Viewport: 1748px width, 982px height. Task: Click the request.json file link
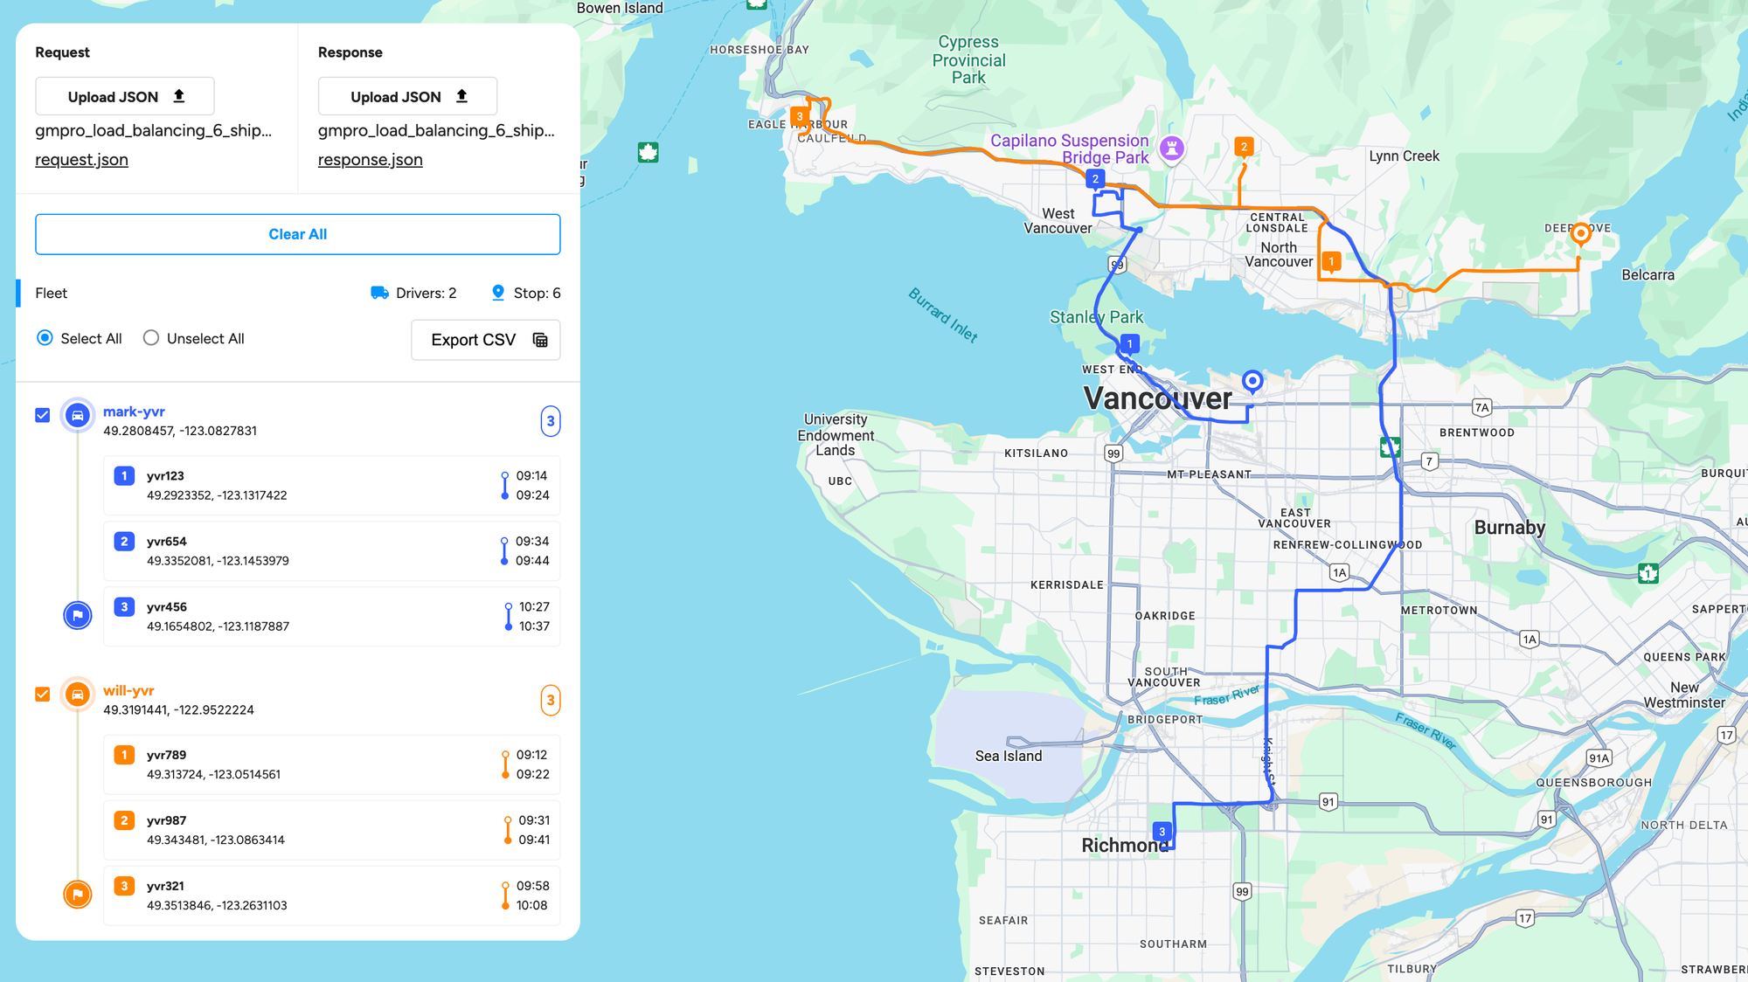tap(81, 160)
